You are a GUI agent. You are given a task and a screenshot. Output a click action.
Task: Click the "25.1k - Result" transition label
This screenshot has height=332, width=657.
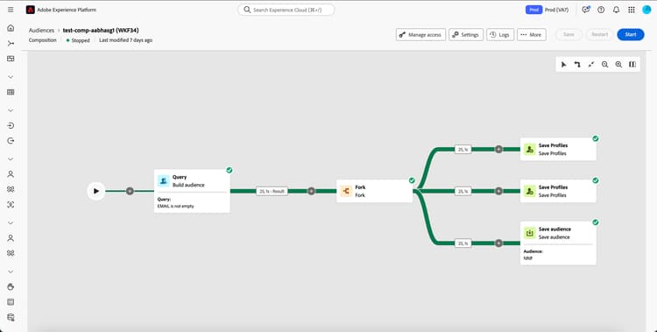click(x=272, y=191)
